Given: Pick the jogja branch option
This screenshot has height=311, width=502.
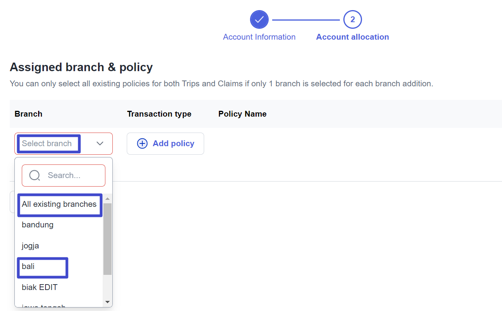Looking at the screenshot, I should 30,246.
